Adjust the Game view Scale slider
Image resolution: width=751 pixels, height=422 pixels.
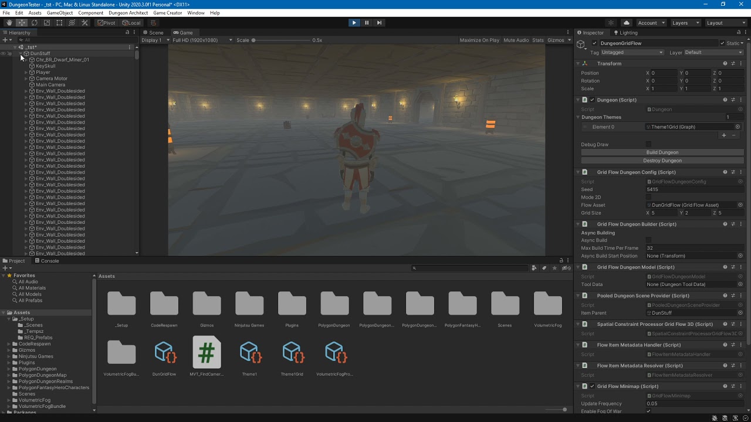pos(280,40)
